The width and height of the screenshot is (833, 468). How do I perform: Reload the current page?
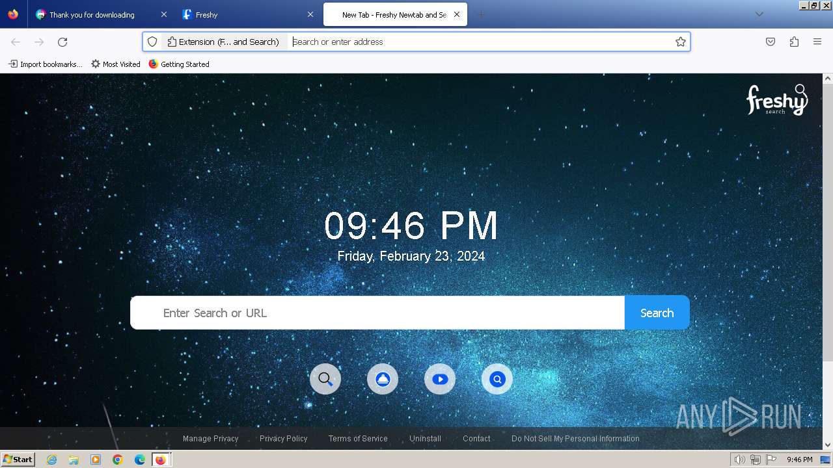coord(62,42)
